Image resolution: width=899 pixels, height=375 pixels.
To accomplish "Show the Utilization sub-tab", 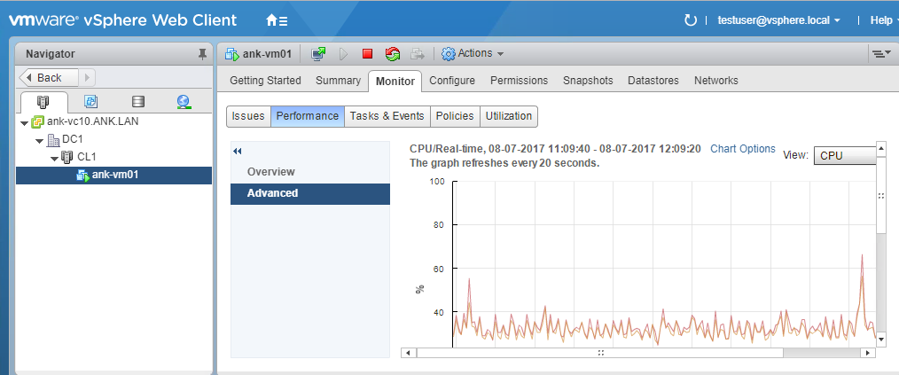I will click(x=509, y=116).
